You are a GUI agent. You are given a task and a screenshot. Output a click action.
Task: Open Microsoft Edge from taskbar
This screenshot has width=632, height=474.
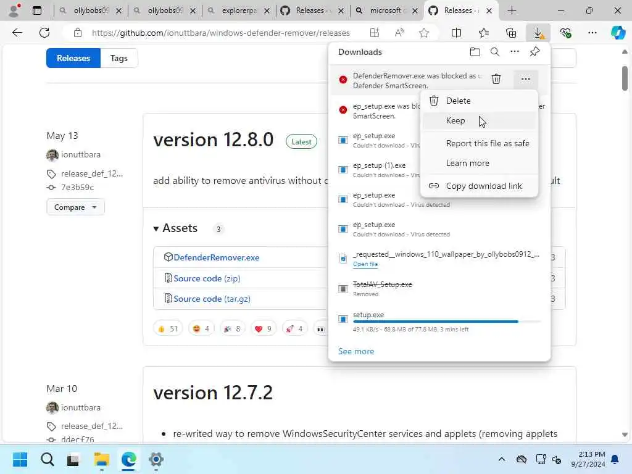coord(128,459)
